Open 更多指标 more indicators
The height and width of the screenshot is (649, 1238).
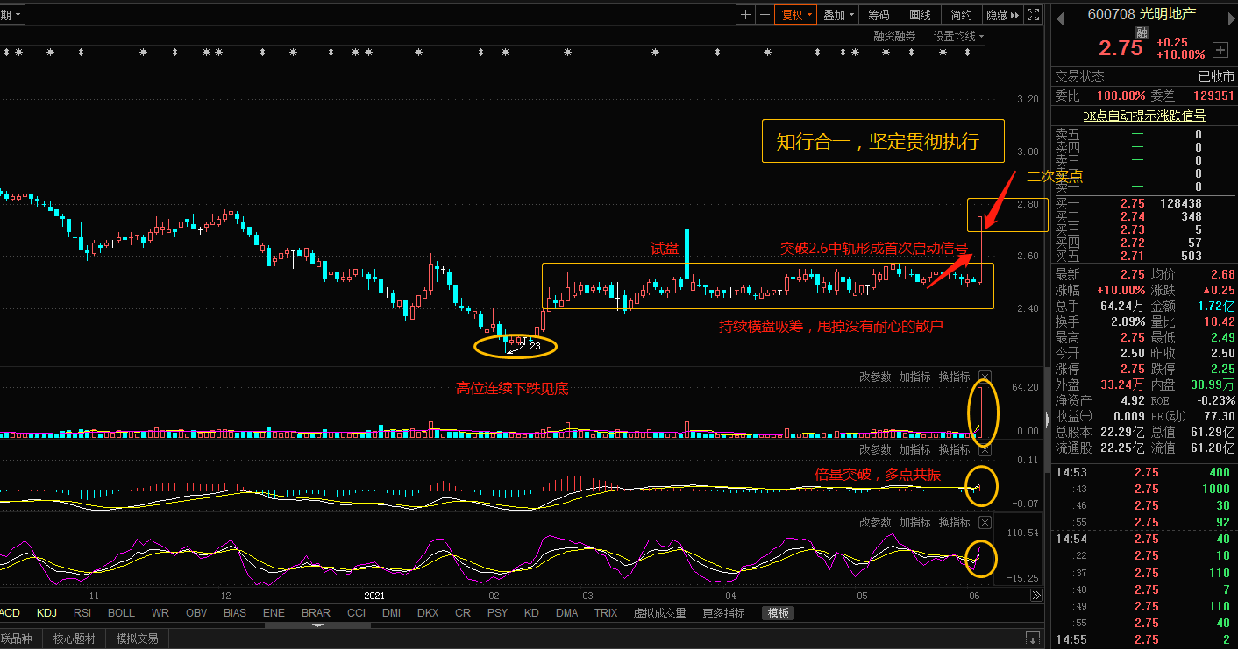tap(723, 613)
